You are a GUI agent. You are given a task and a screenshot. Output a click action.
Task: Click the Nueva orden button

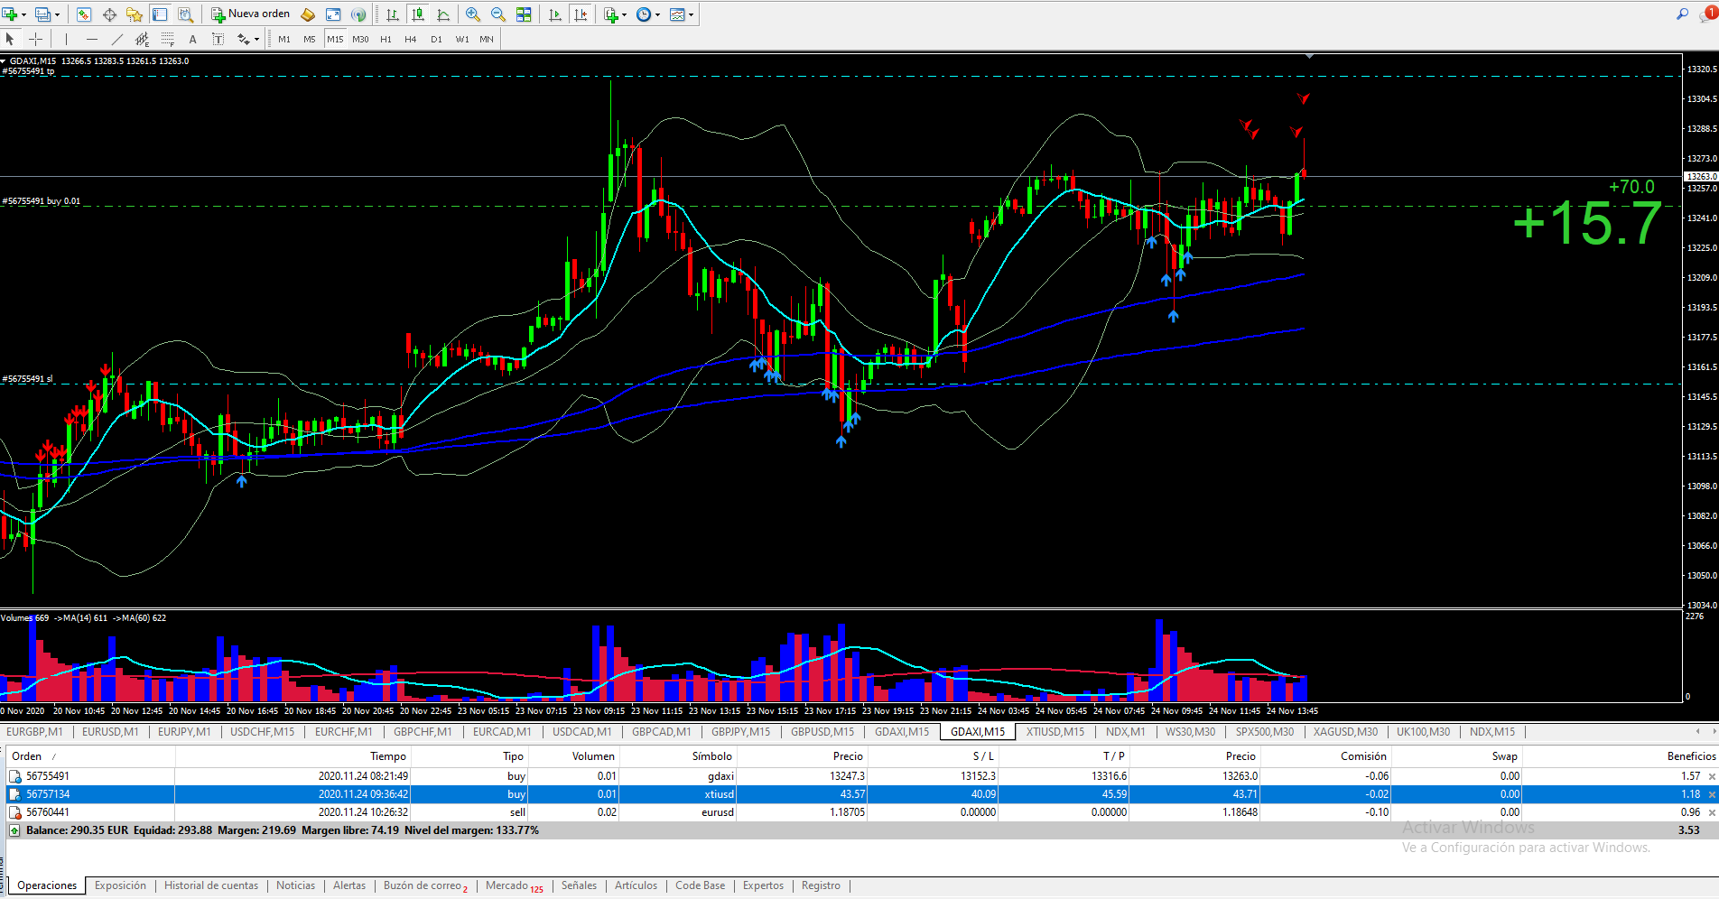pyautogui.click(x=250, y=14)
